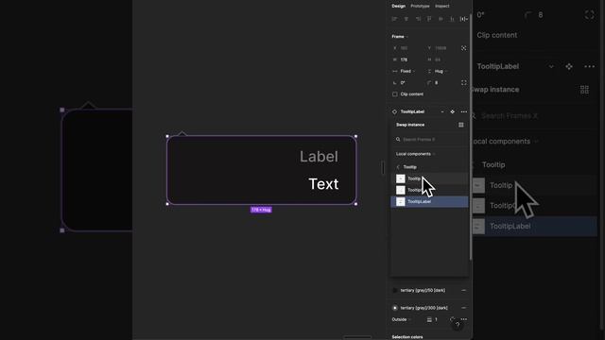Viewport: 605px width, 340px height.
Task: Enable Clip content checkbox in the Design panel
Action: (x=395, y=94)
